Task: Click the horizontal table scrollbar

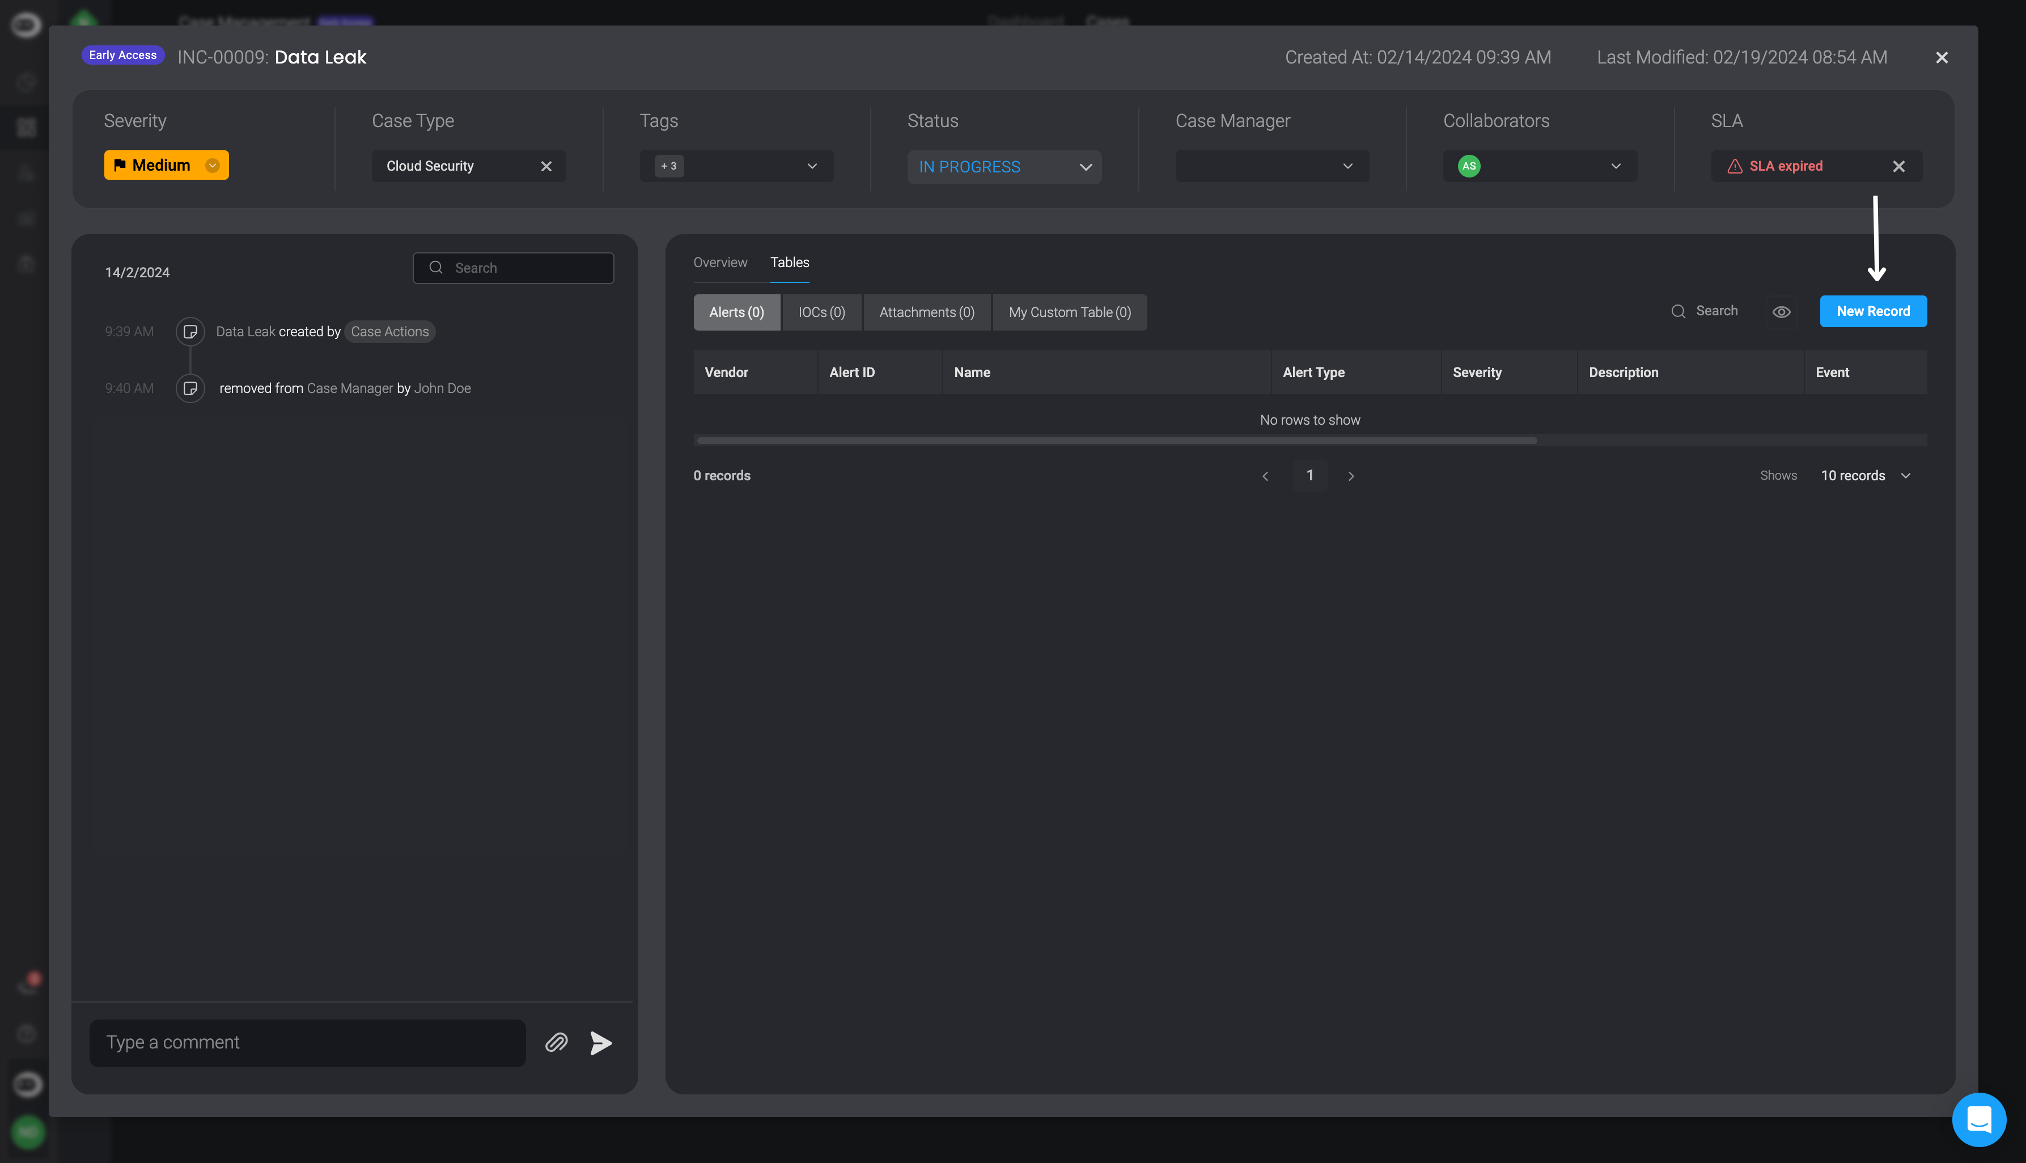Action: 1116,440
